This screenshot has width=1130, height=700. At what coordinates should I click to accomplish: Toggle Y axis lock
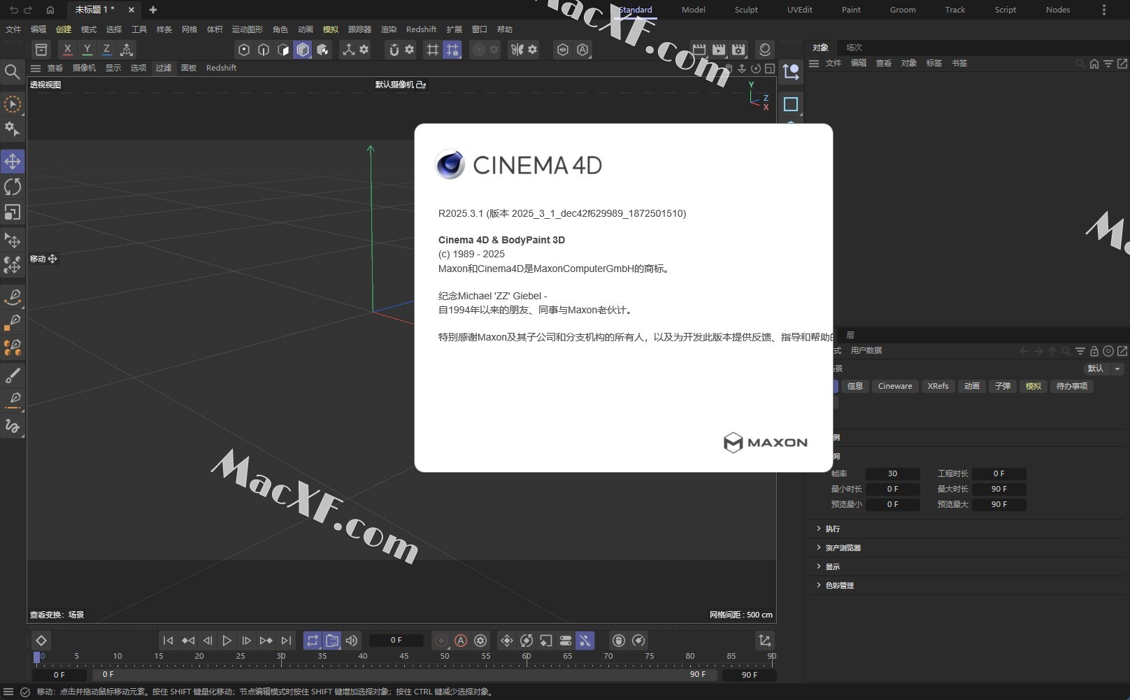point(87,50)
